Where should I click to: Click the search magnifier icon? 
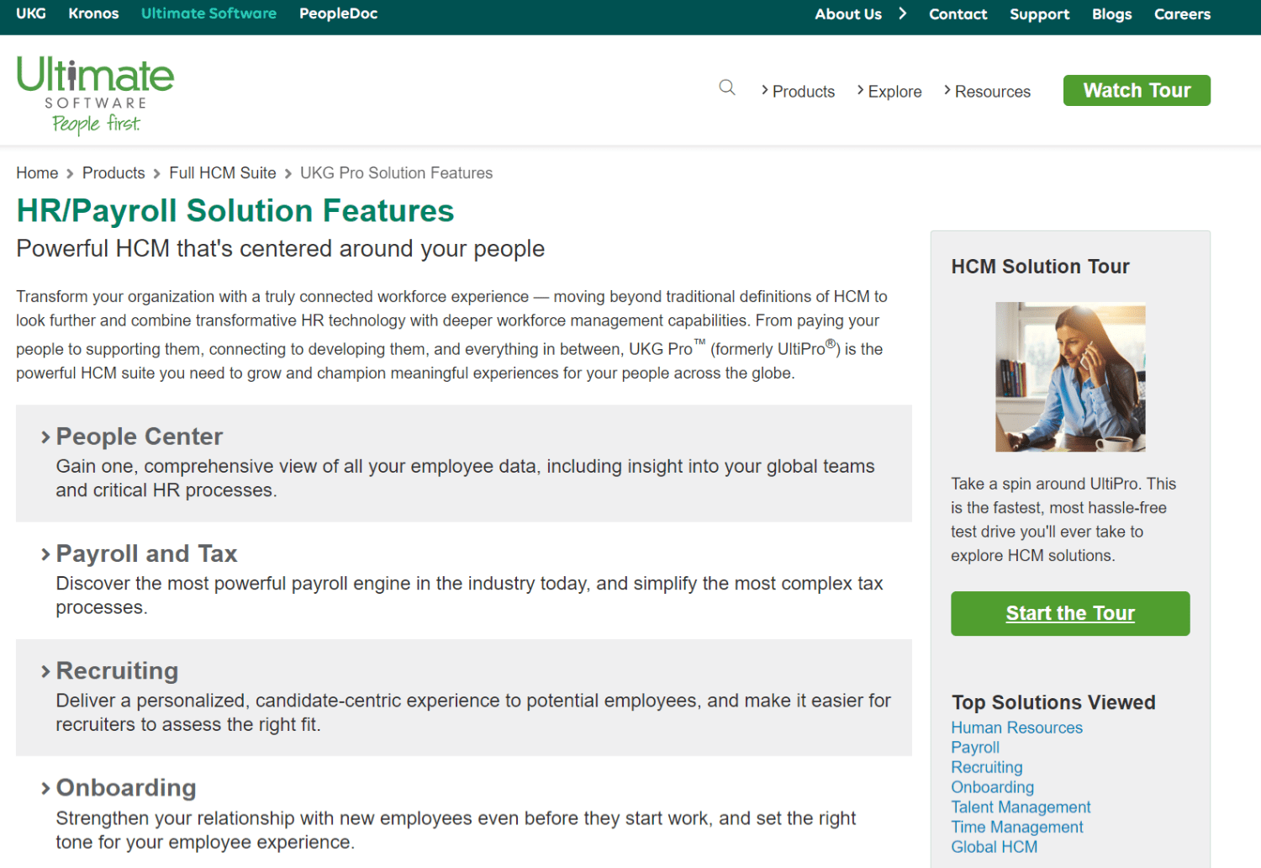pos(727,87)
